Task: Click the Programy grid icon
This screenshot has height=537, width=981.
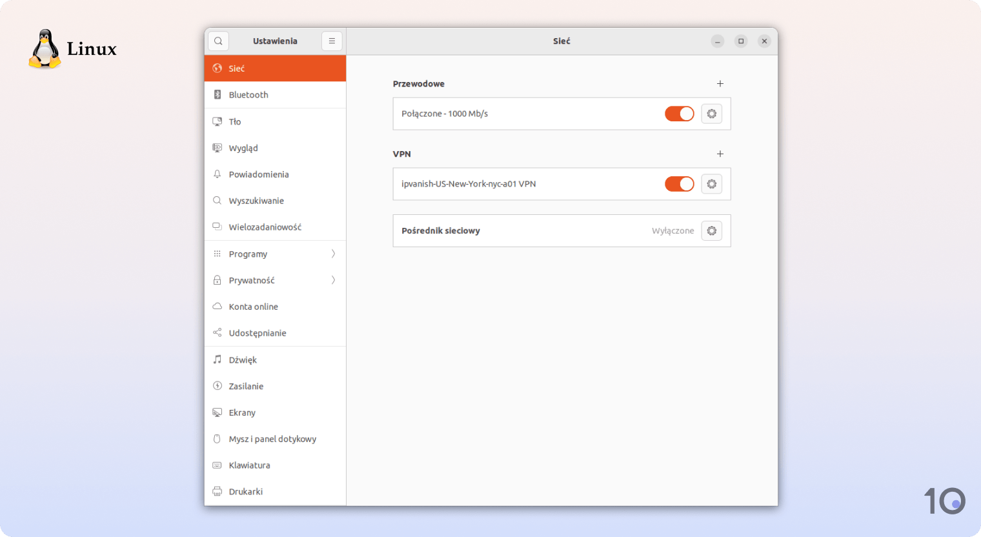Action: coord(217,254)
